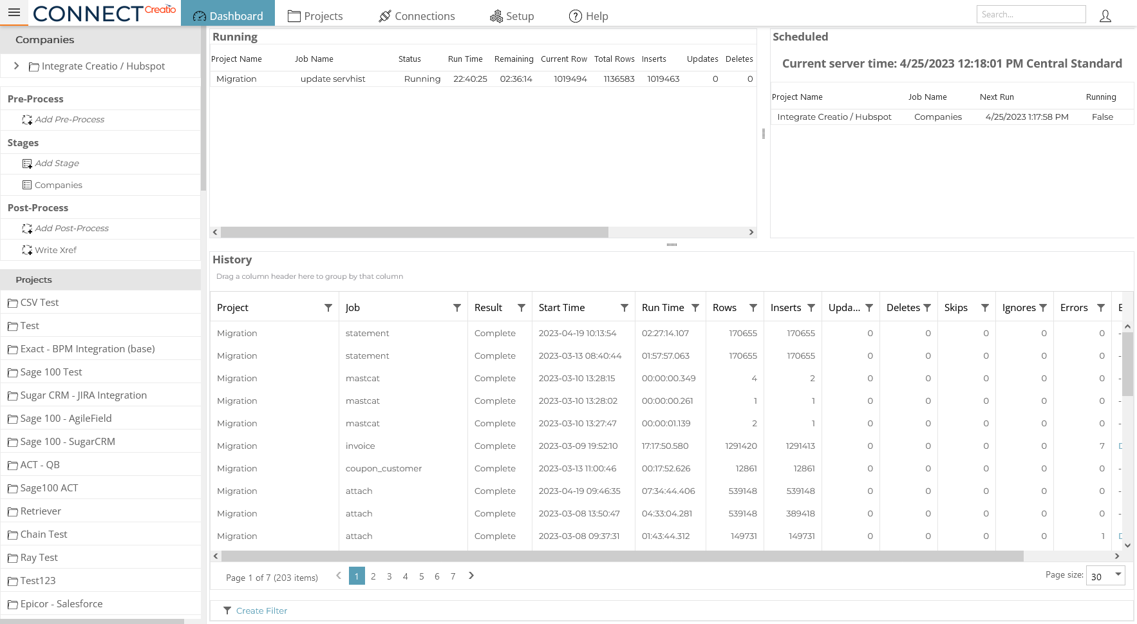Image resolution: width=1137 pixels, height=624 pixels.
Task: Click the Help question mark icon
Action: 575,15
